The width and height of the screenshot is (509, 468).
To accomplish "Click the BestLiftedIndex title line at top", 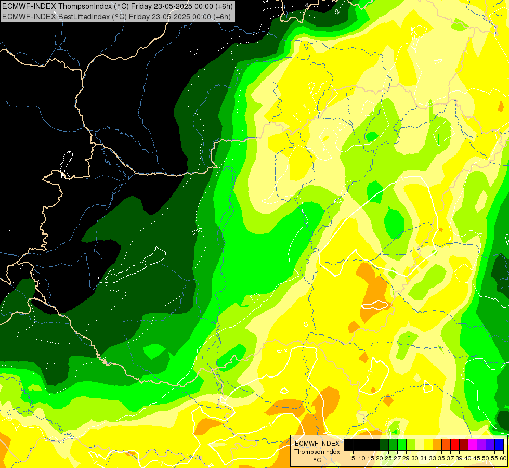I will pyautogui.click(x=116, y=16).
